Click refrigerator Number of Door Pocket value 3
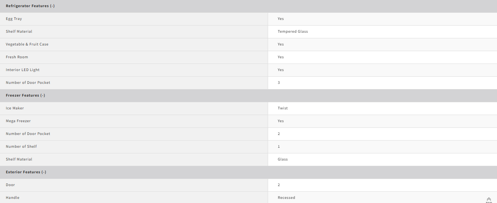Screen dimensions: 497x203 (279, 83)
